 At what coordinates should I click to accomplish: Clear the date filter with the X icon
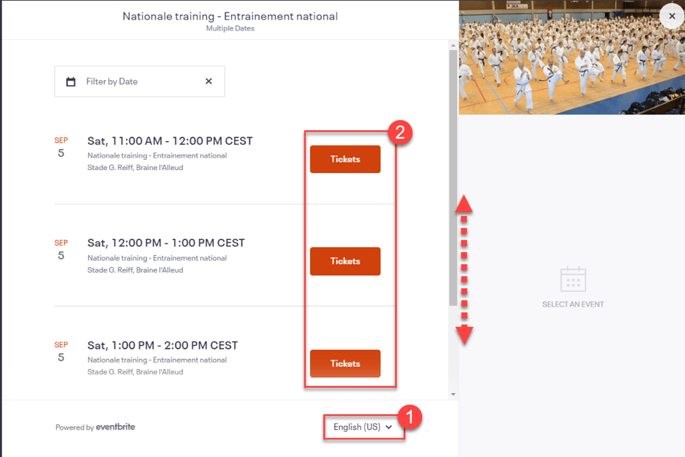click(208, 81)
